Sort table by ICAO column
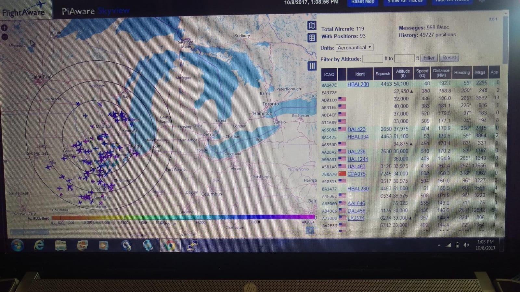Viewport: 520px width, 292px height. (x=329, y=74)
